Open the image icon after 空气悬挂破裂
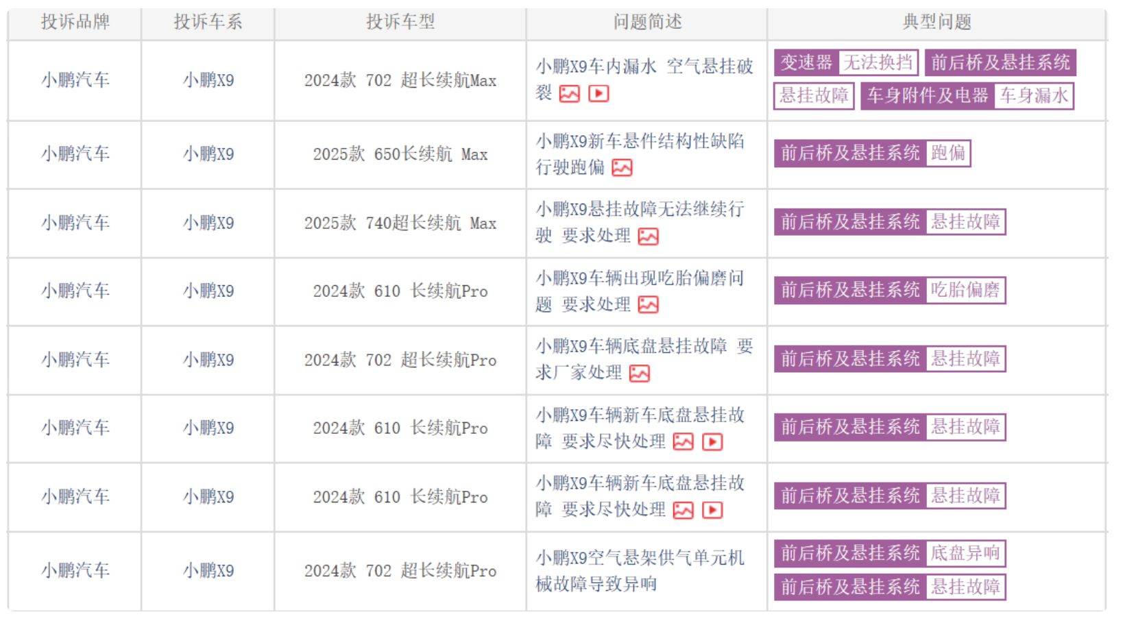The width and height of the screenshot is (1123, 621). 569,94
